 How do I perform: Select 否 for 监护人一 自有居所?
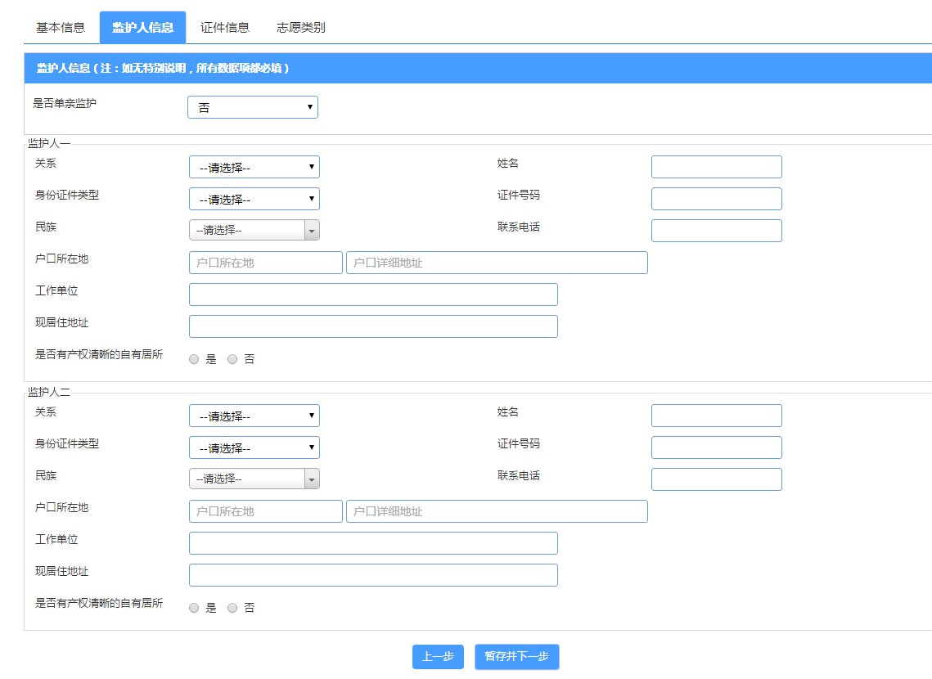pyautogui.click(x=232, y=359)
